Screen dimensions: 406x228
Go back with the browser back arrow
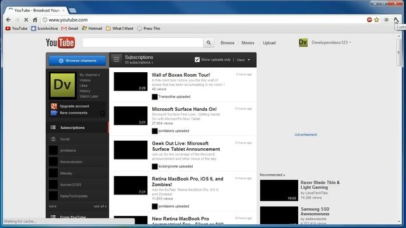(8, 20)
